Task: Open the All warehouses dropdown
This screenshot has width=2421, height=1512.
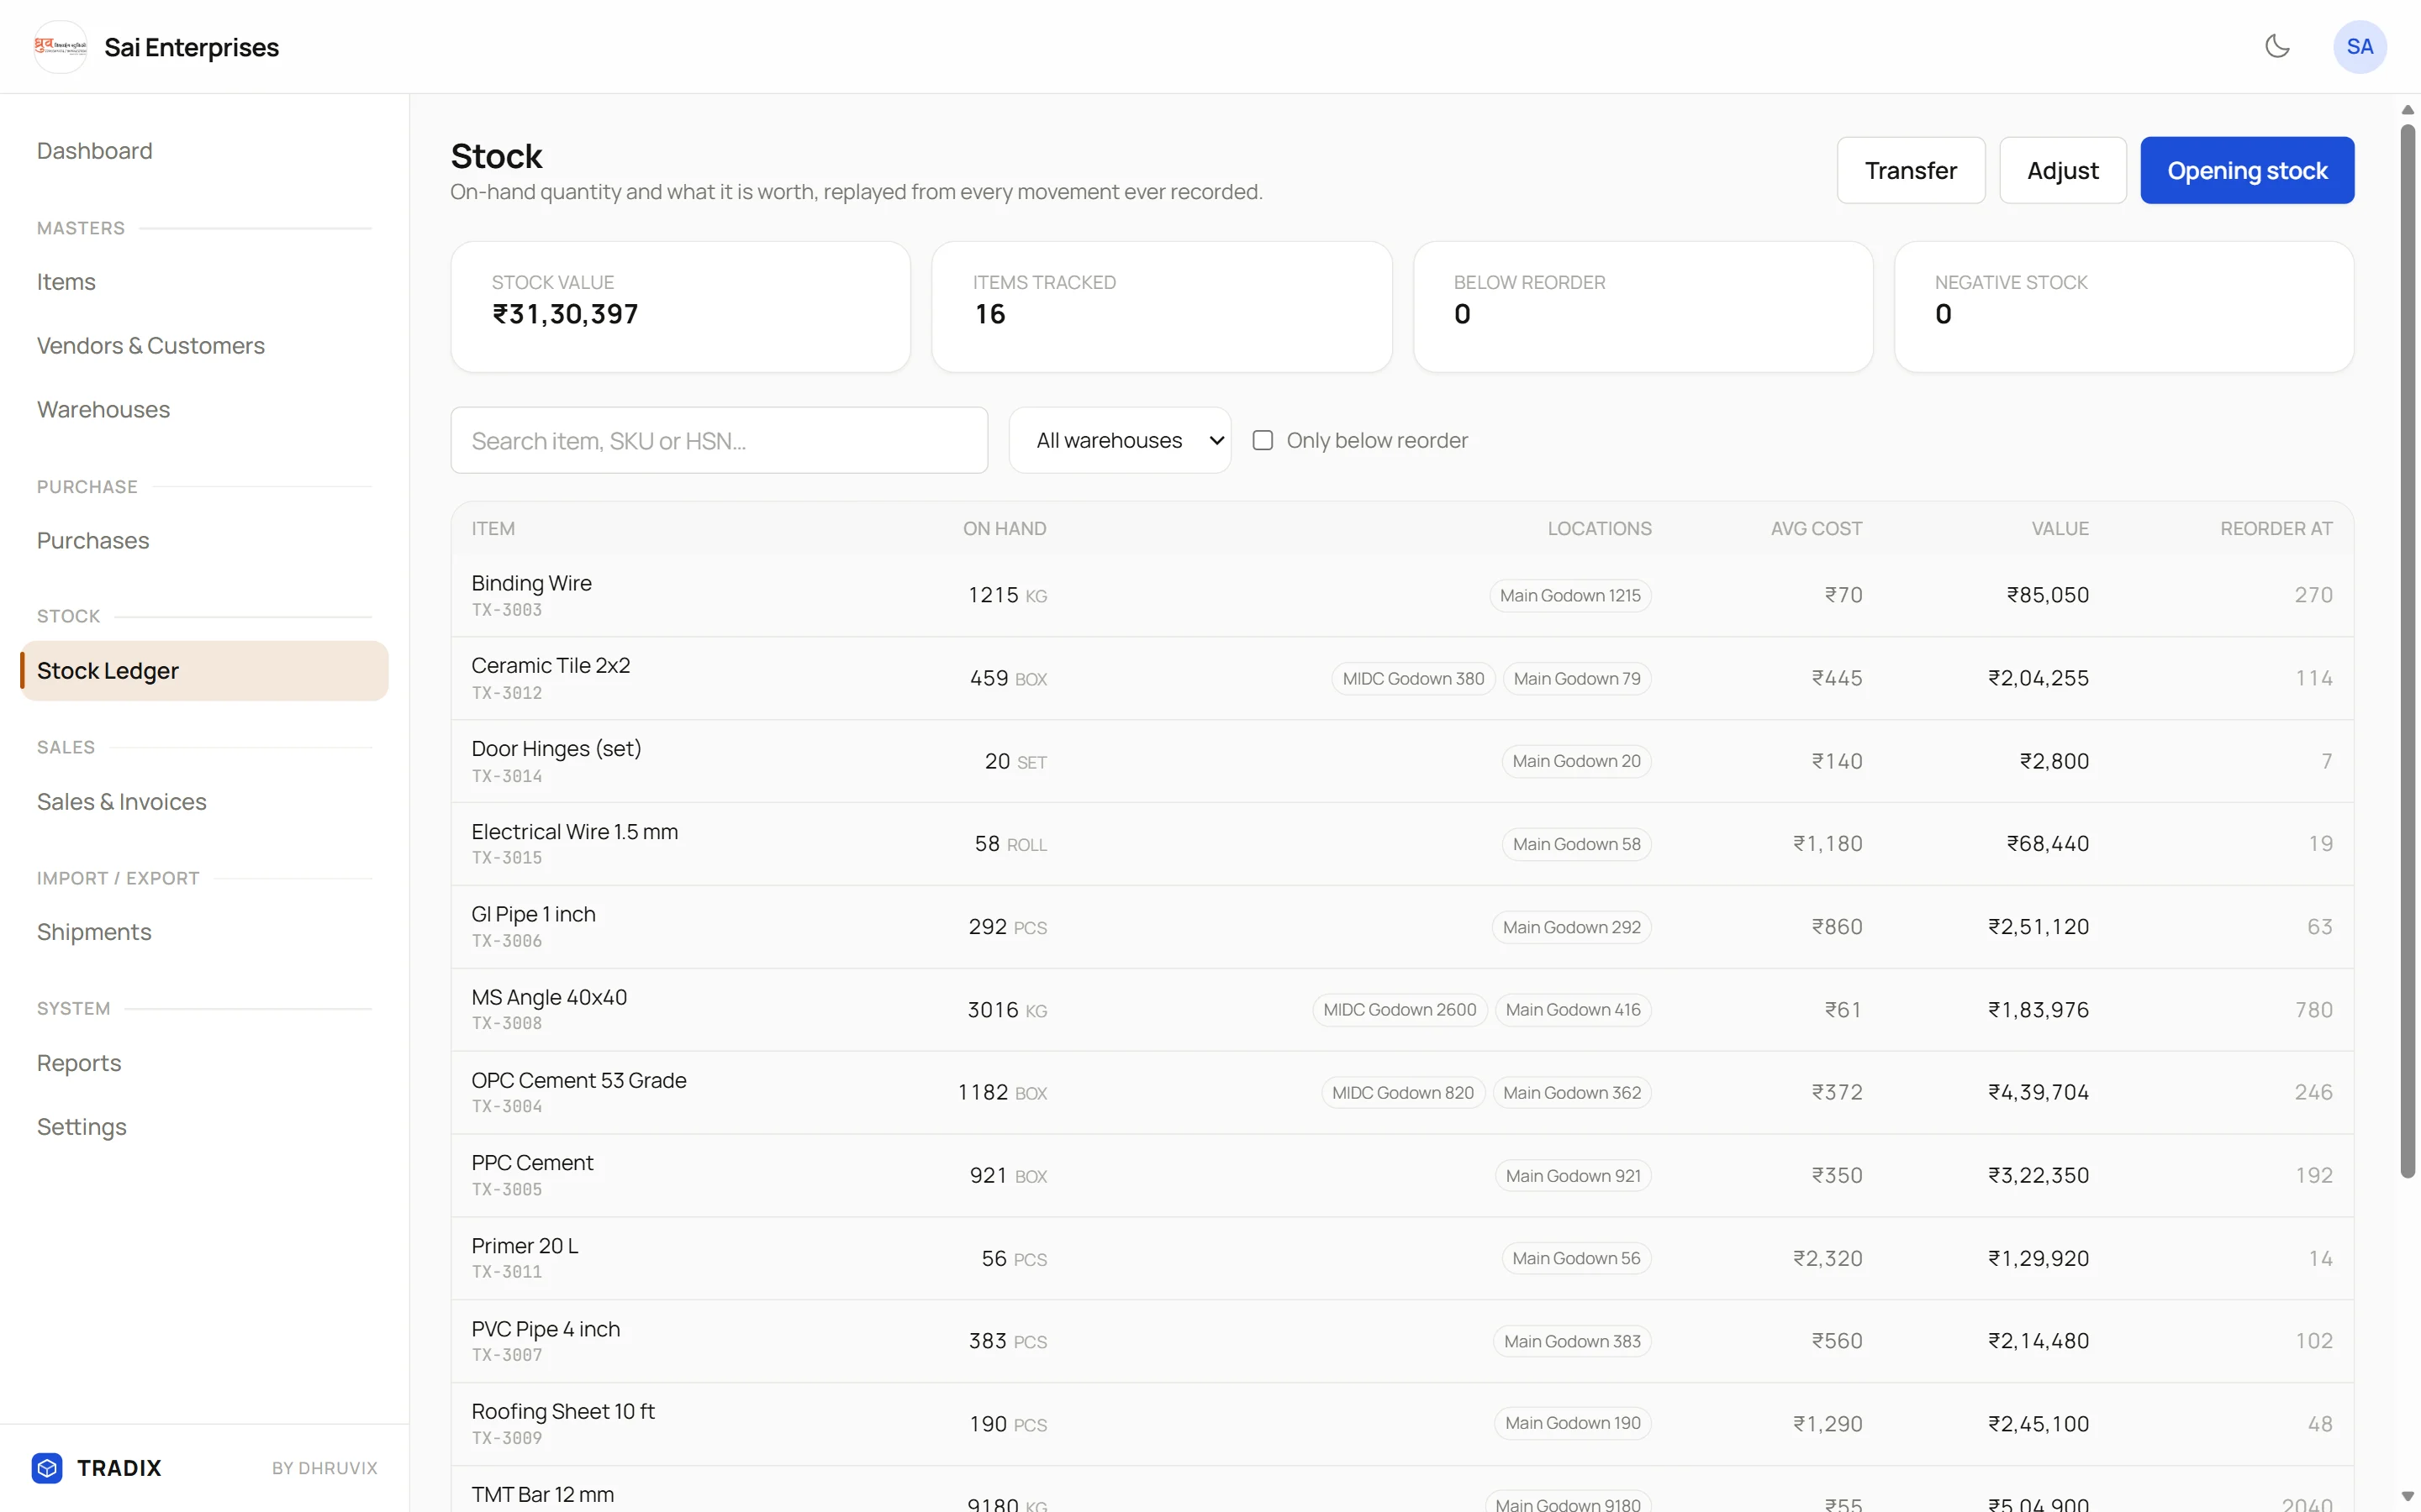Action: (x=1120, y=440)
